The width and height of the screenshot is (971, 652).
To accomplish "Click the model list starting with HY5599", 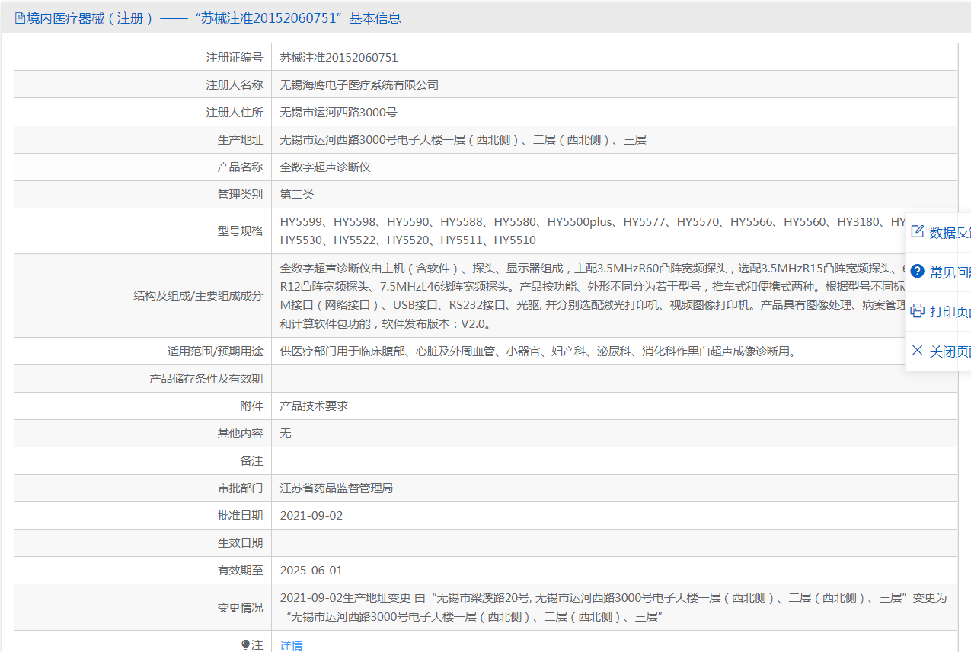I will point(593,222).
